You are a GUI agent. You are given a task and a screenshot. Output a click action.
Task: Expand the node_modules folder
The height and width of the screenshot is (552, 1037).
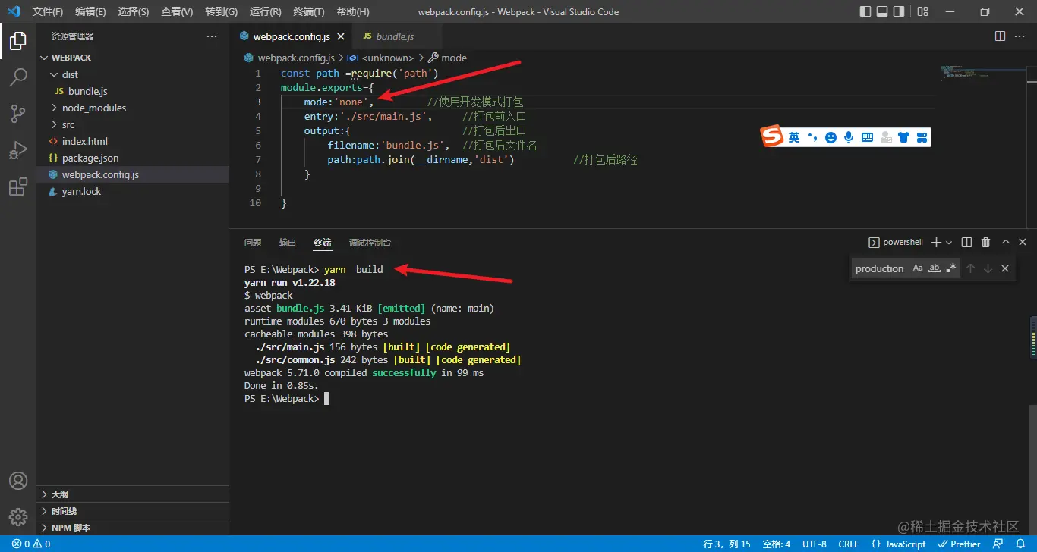coord(133,108)
